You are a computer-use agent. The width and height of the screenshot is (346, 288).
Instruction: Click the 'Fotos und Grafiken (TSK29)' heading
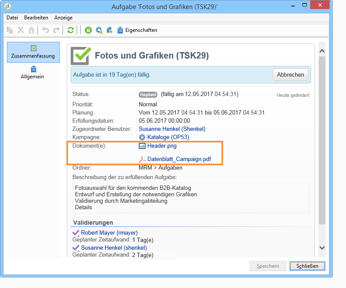152,56
